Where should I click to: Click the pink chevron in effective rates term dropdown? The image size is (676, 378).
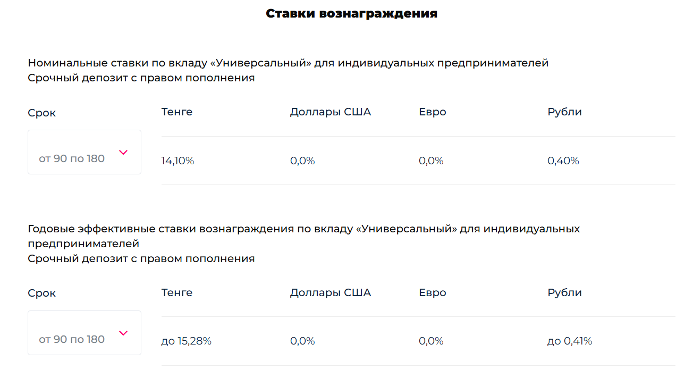click(123, 333)
